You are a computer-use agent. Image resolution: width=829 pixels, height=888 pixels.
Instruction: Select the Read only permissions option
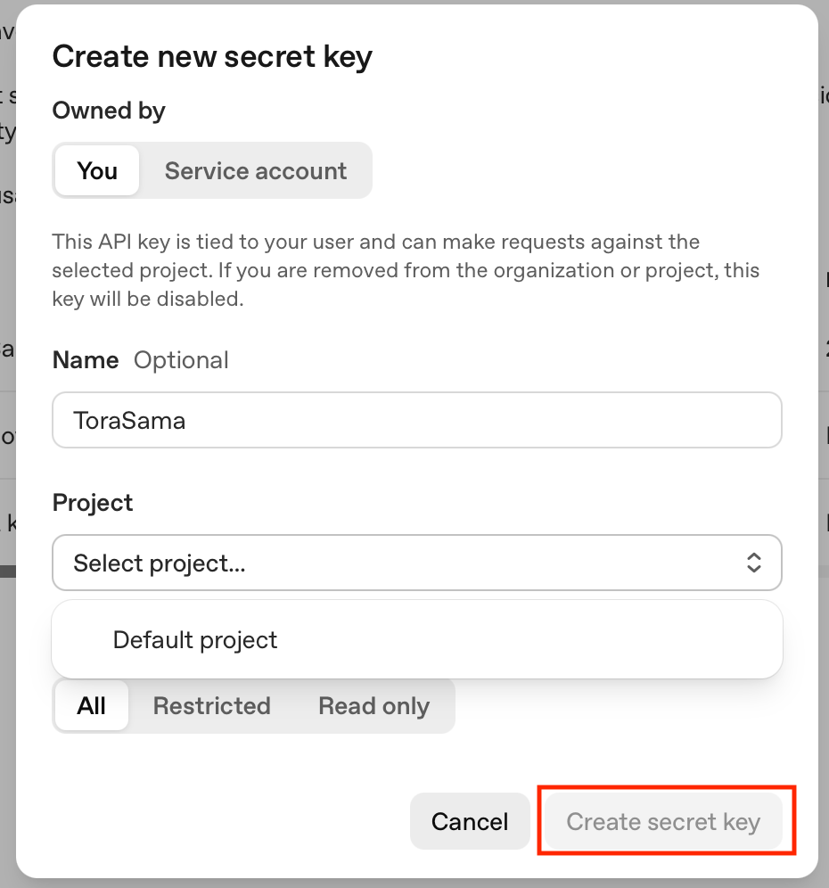pyautogui.click(x=373, y=706)
